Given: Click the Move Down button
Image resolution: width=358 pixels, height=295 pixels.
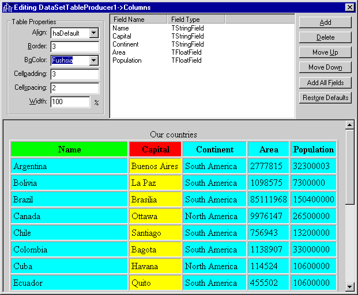Looking at the screenshot, I should coord(325,67).
